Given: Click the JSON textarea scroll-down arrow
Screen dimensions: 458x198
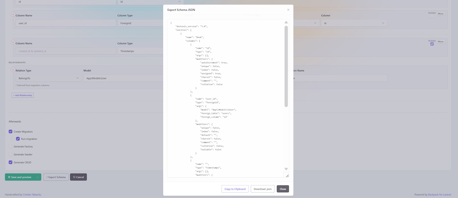Looking at the screenshot, I should click(x=286, y=169).
